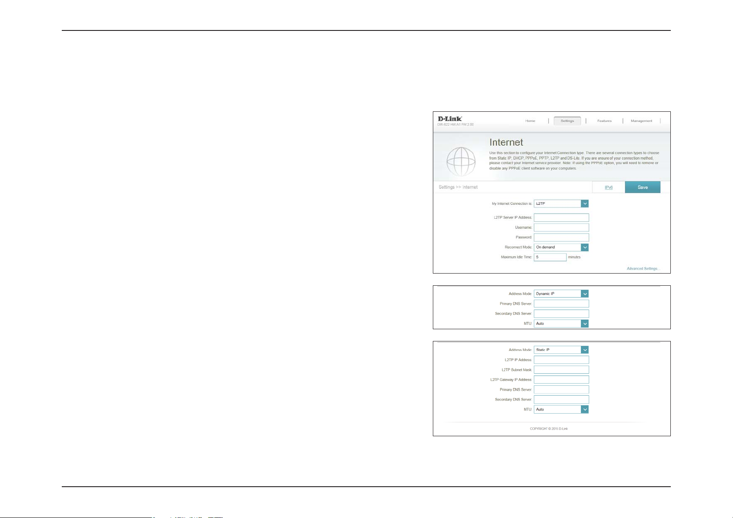This screenshot has width=733, height=518.
Task: Click the L2TP Gateway IP Address field
Action: click(561, 380)
